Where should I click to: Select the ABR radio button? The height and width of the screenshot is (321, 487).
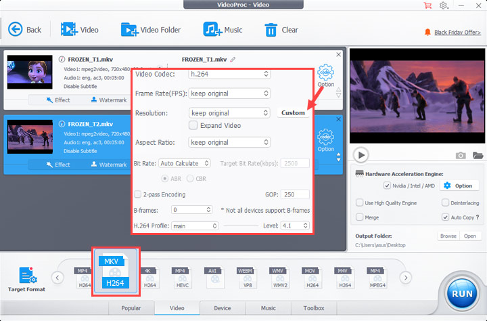164,179
